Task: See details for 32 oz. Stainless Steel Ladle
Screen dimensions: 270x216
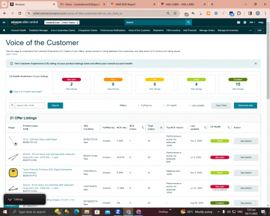Action: [246, 141]
